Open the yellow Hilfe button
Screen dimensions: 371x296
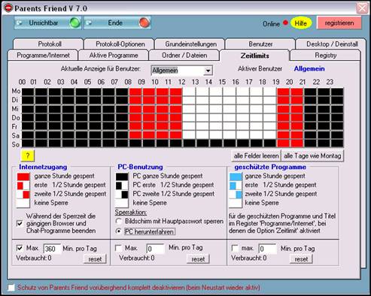point(301,23)
